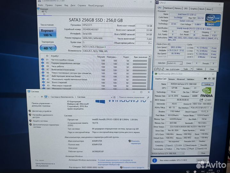Click Изменить ключ продукта link
The height and width of the screenshot is (173, 230).
[x=133, y=168]
